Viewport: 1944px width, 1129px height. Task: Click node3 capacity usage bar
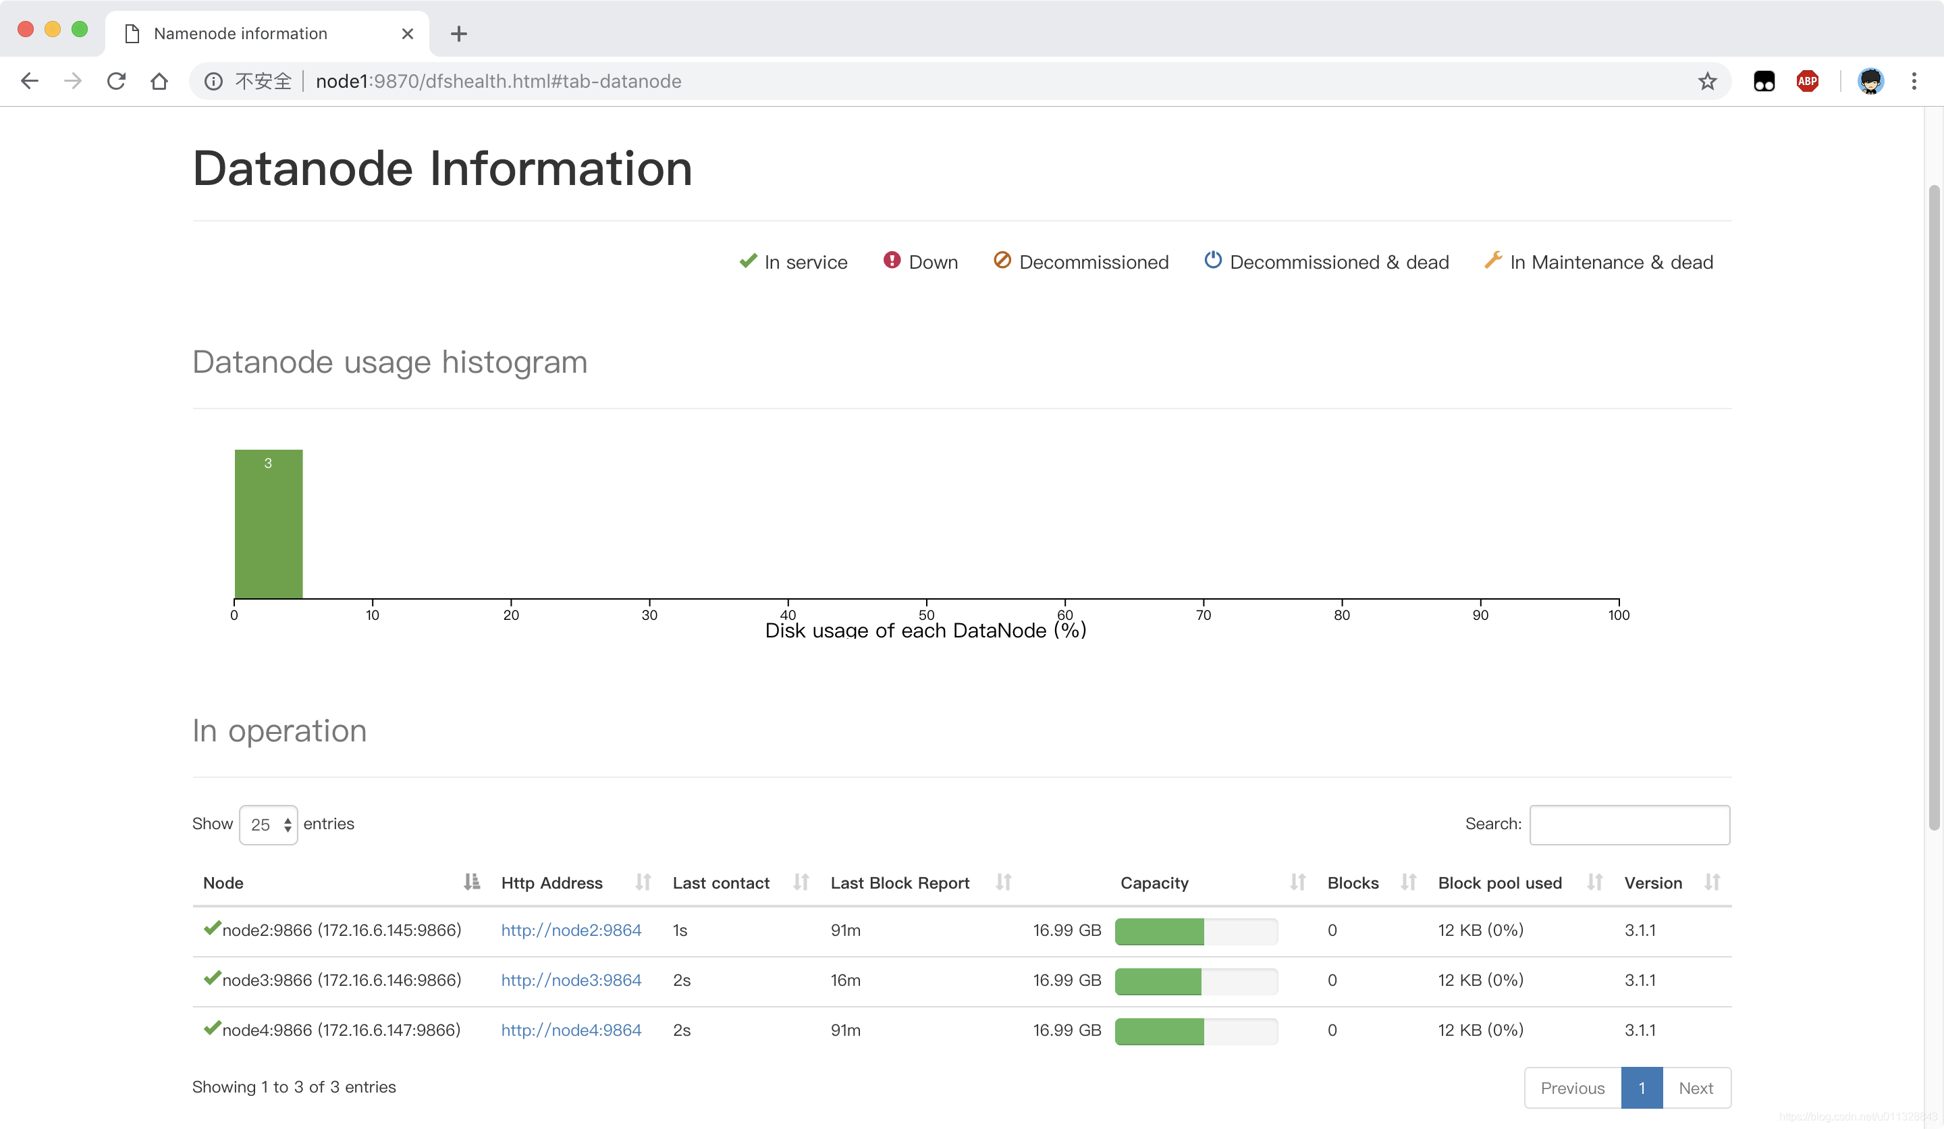pos(1195,981)
